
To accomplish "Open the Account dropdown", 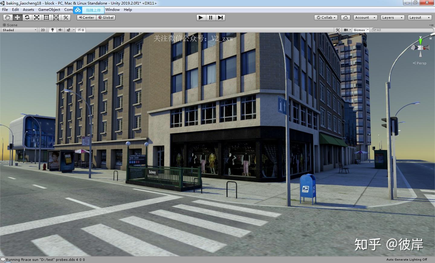I will coord(365,18).
